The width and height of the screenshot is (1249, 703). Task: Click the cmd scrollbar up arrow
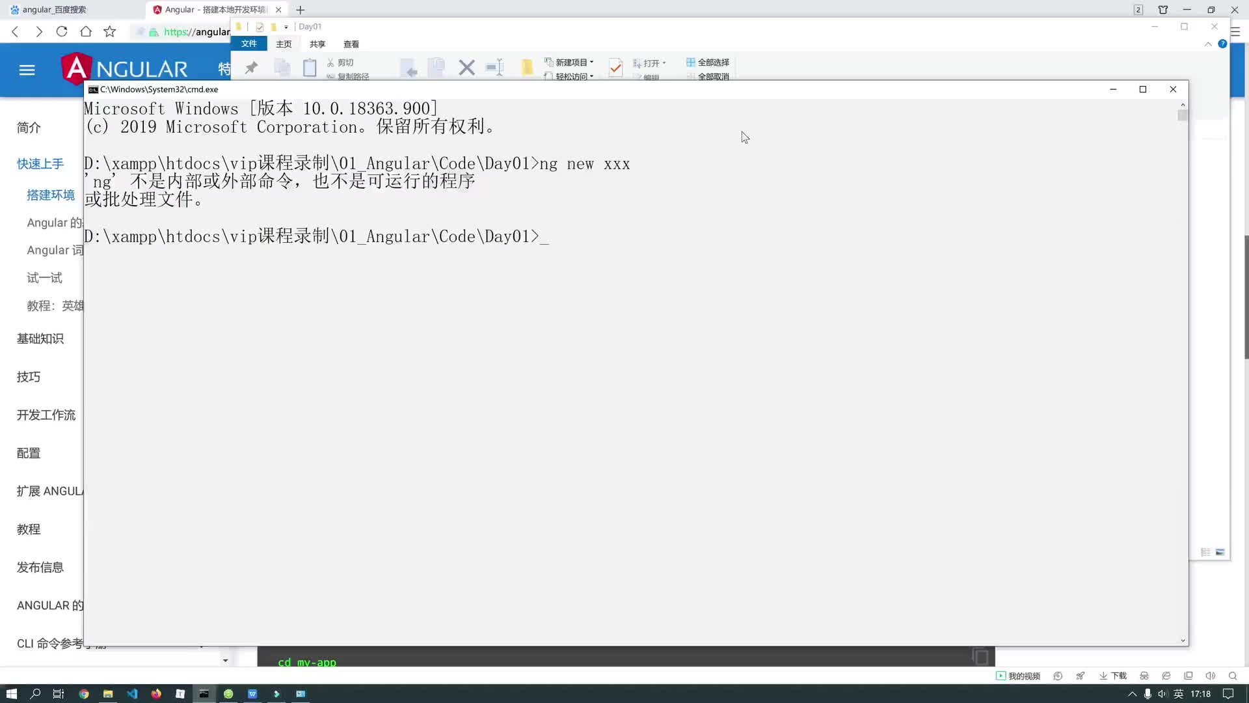pyautogui.click(x=1183, y=105)
